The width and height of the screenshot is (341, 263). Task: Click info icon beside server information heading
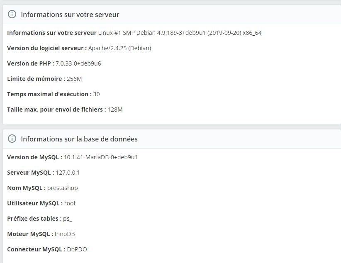pos(12,15)
